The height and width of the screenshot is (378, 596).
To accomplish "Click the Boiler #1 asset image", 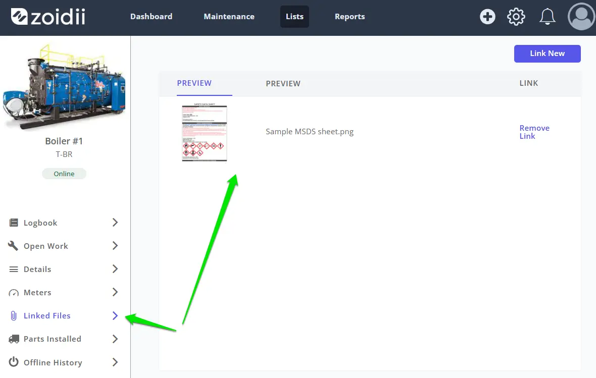I will point(64,87).
